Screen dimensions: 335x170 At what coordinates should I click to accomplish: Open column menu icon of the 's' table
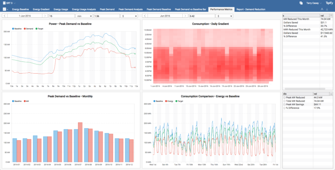(331, 15)
